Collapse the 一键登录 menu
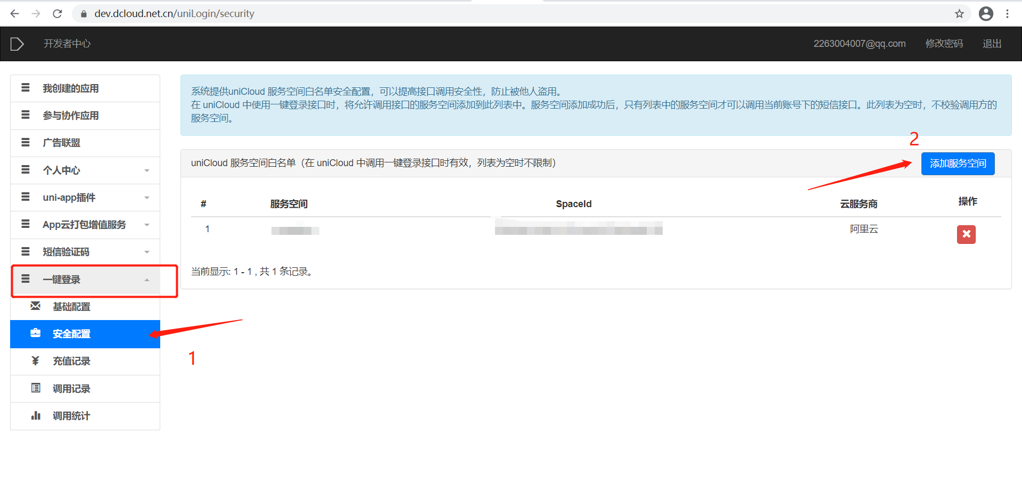 point(147,279)
